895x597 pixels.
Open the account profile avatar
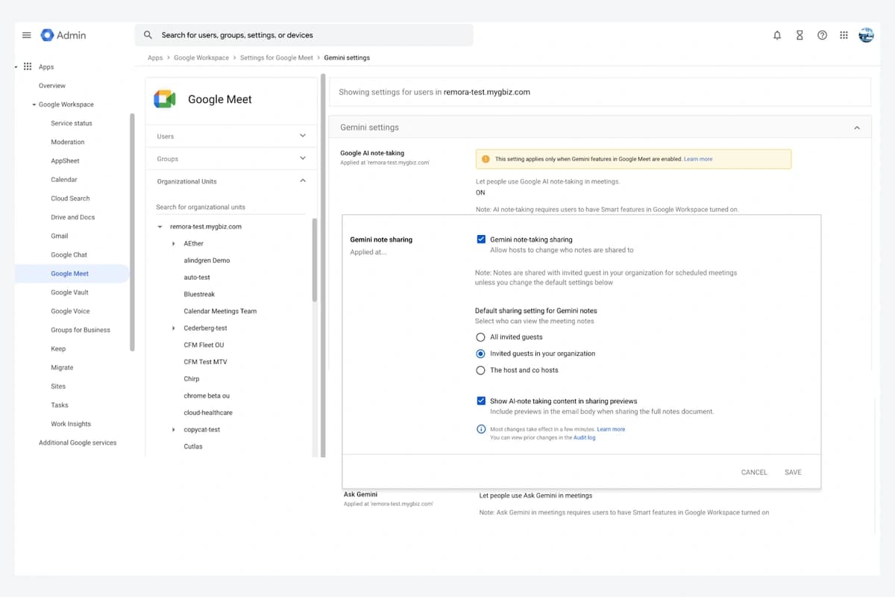pyautogui.click(x=866, y=35)
